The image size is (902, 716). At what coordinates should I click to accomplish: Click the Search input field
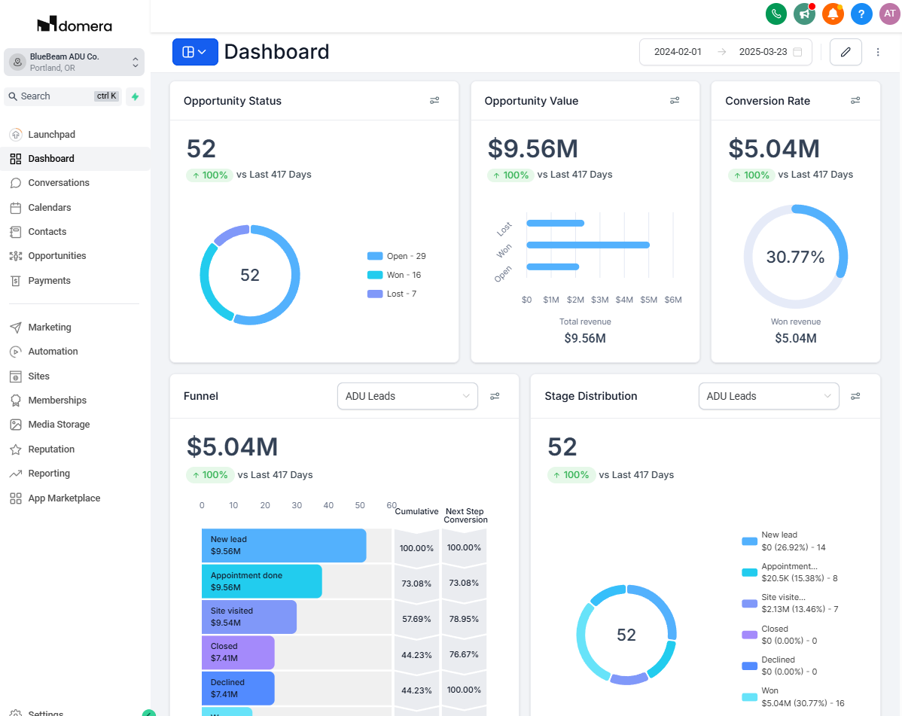62,96
